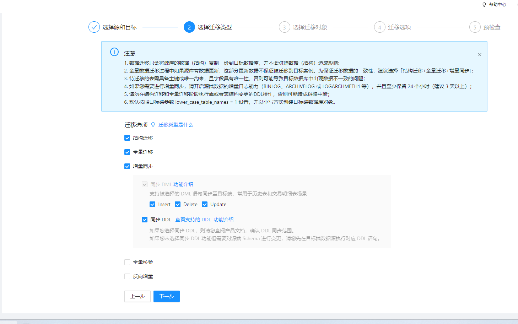Image resolution: width=518 pixels, height=324 pixels.
Task: Open the 查看支持的 DDL link
Action: [x=193, y=220]
